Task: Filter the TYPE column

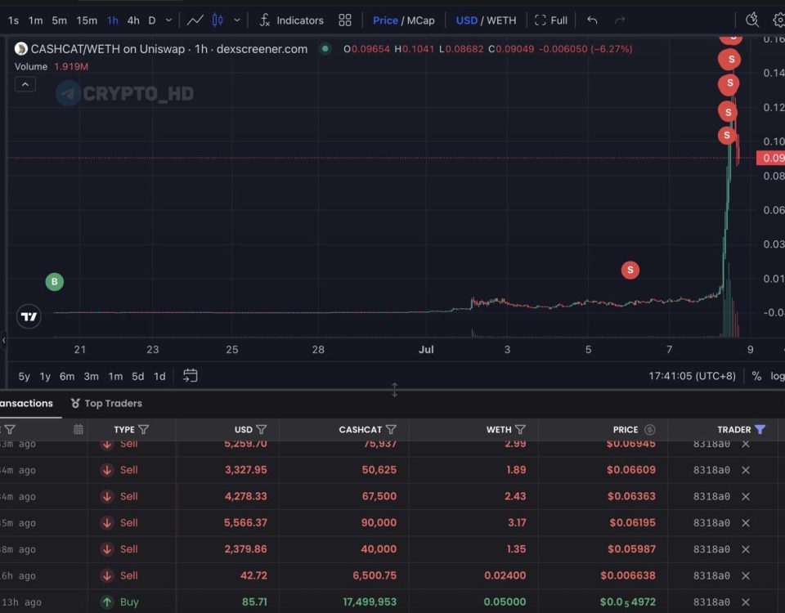Action: (144, 429)
